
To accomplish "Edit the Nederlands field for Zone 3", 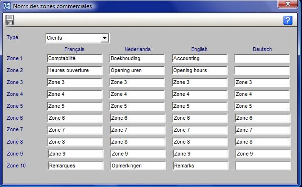I will pyautogui.click(x=137, y=82).
